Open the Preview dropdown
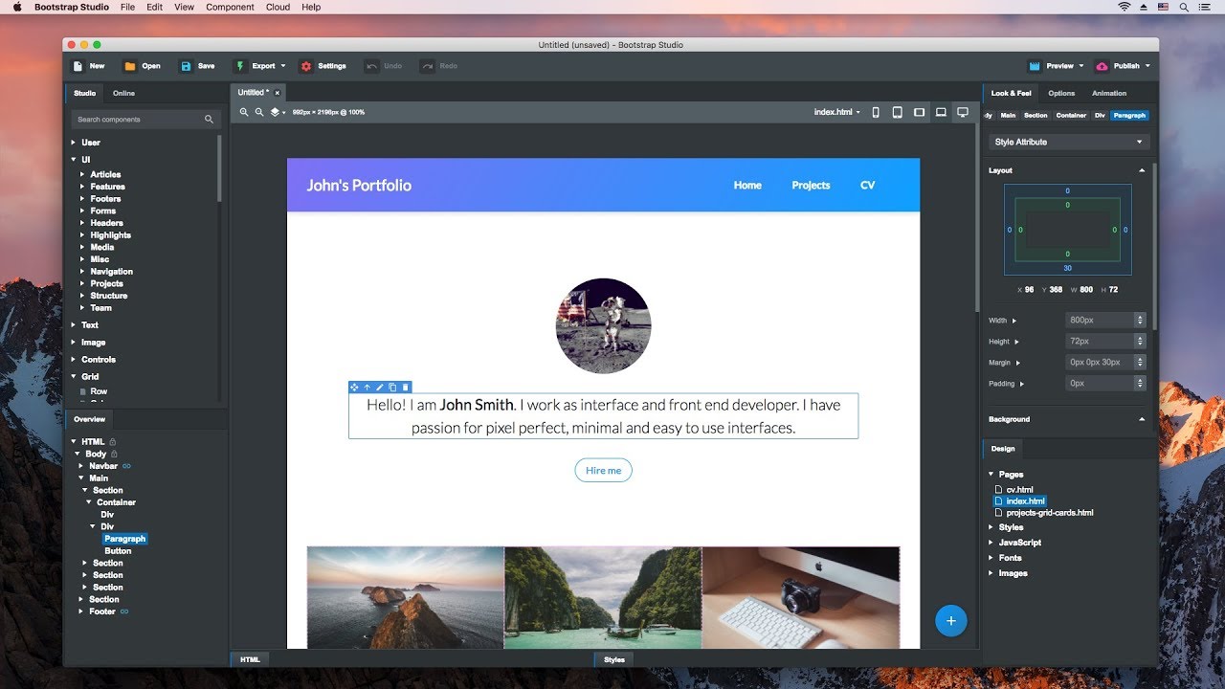1225x689 pixels. click(1056, 66)
